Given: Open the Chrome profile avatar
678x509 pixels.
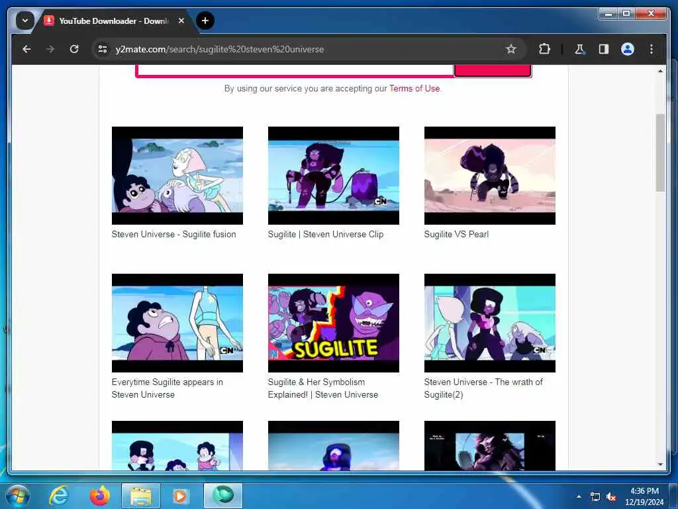Looking at the screenshot, I should [x=628, y=49].
